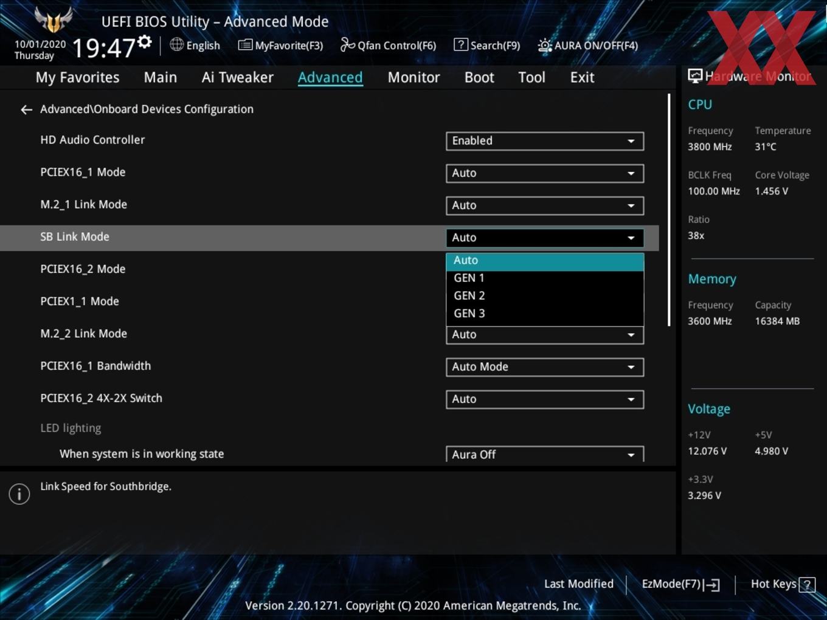Switch to the My Favorites tab
Image resolution: width=827 pixels, height=620 pixels.
pyautogui.click(x=77, y=78)
